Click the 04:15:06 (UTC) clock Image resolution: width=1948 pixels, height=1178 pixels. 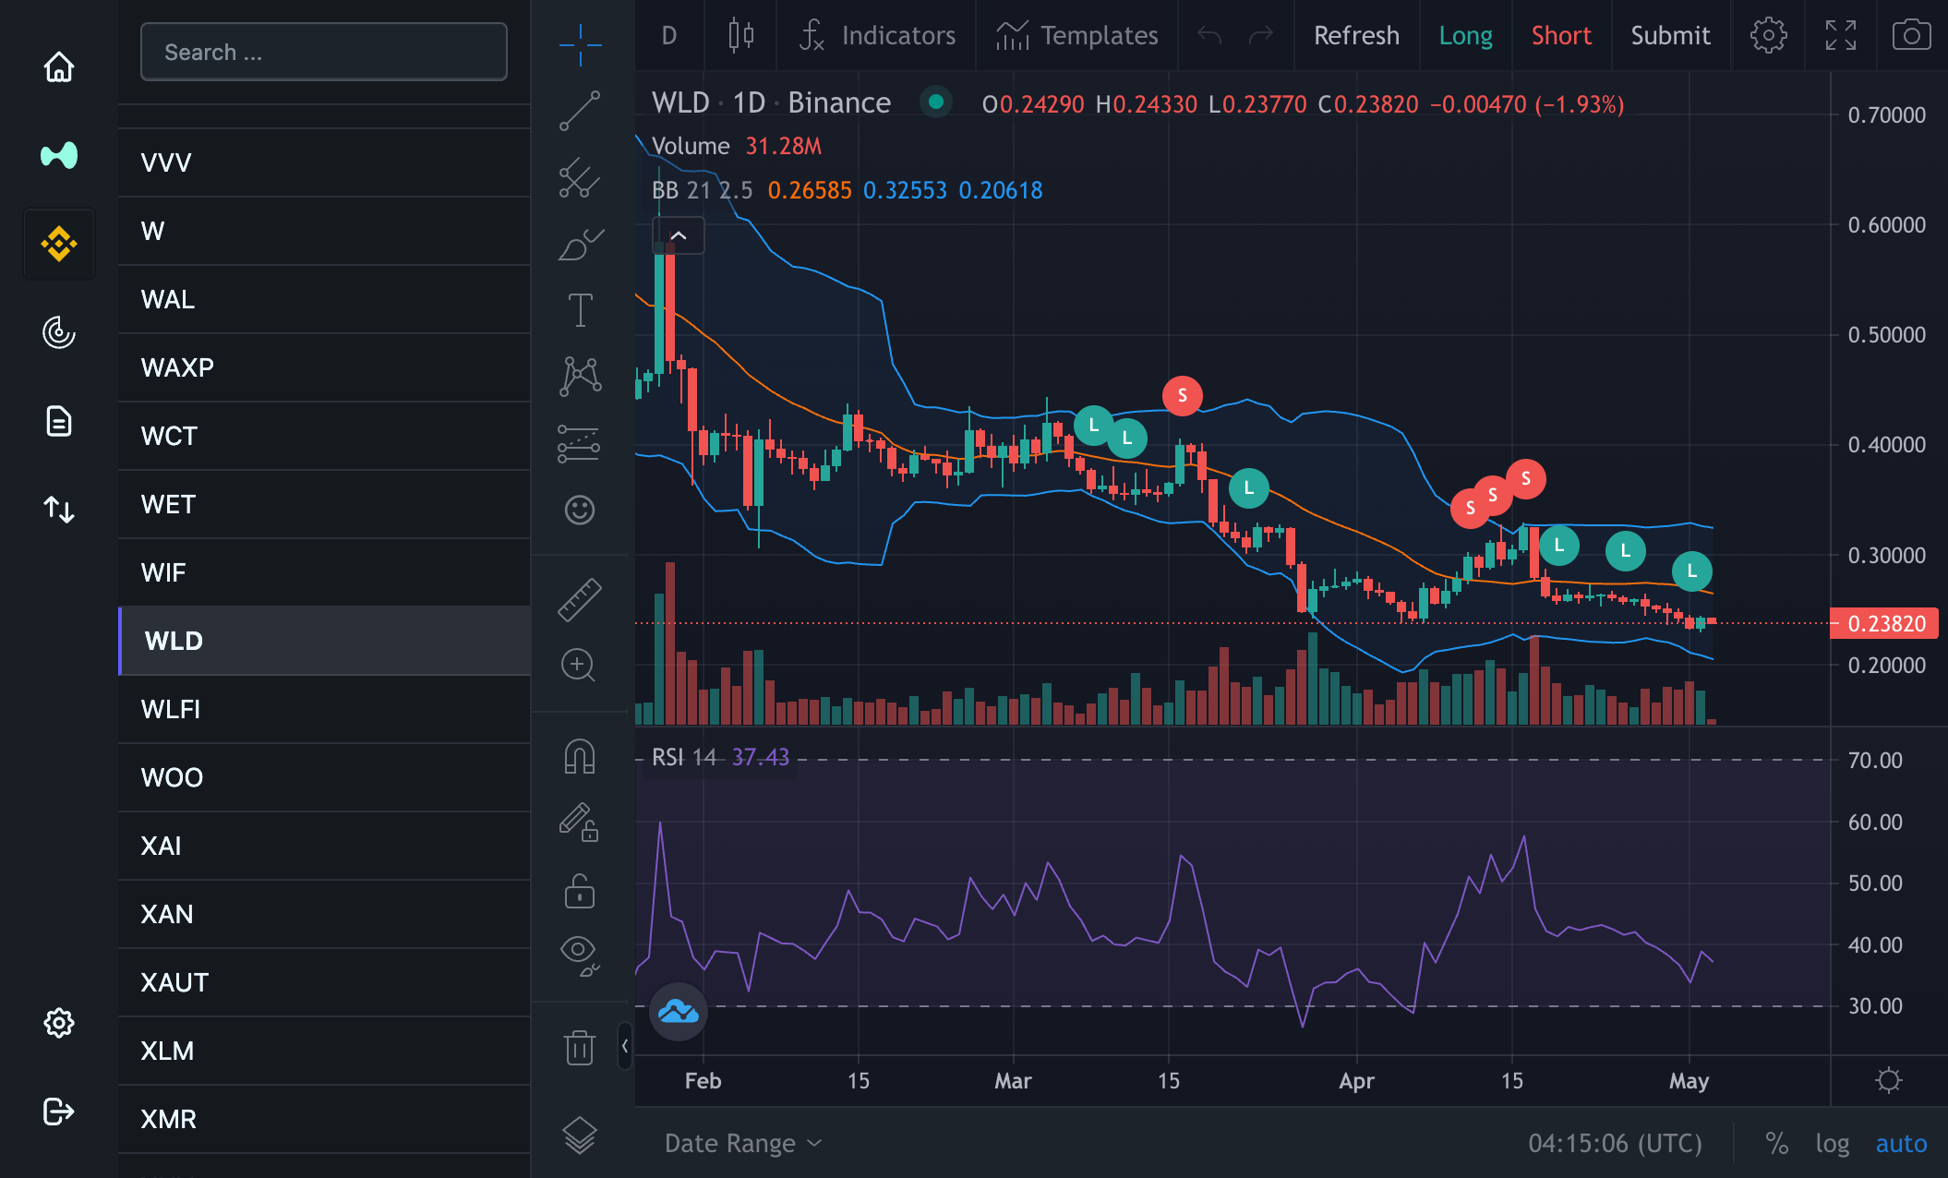[1615, 1143]
